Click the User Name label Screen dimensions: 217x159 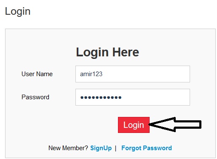click(37, 74)
